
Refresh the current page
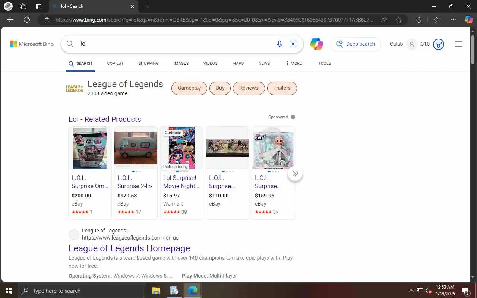27,20
